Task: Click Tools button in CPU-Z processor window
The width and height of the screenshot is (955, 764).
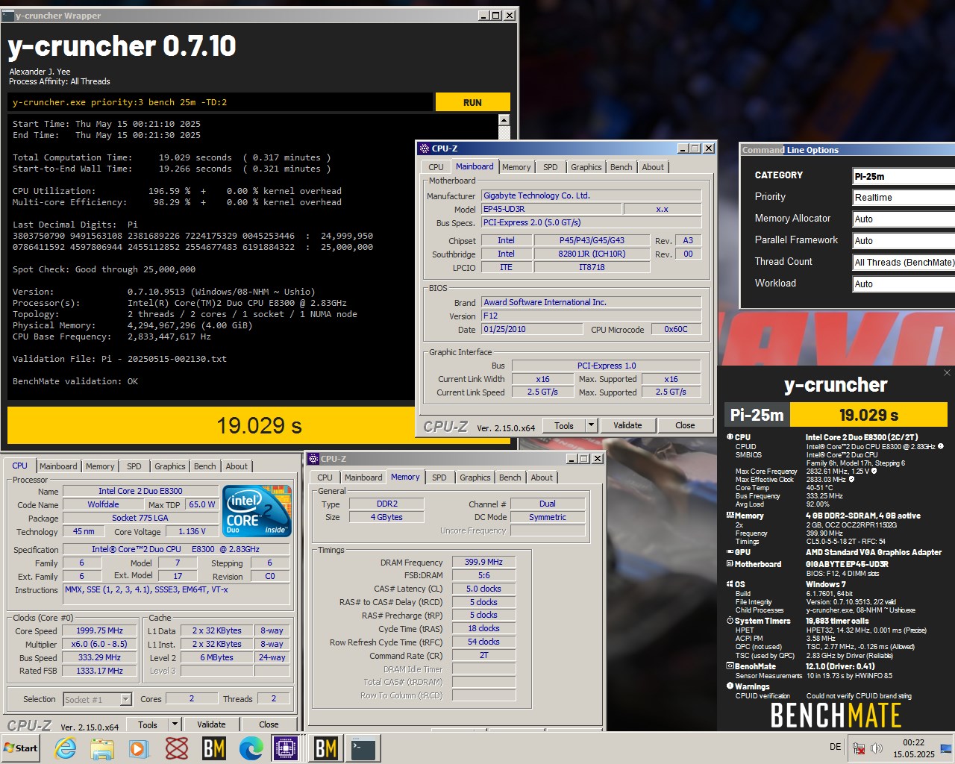Action: (x=148, y=724)
